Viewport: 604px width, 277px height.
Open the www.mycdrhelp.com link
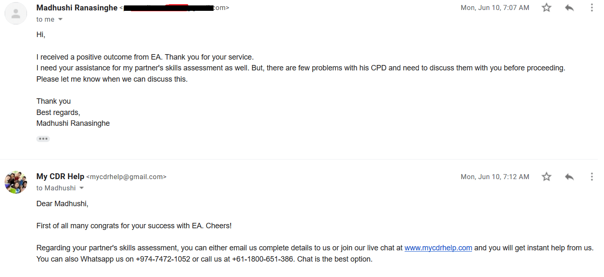coord(438,247)
